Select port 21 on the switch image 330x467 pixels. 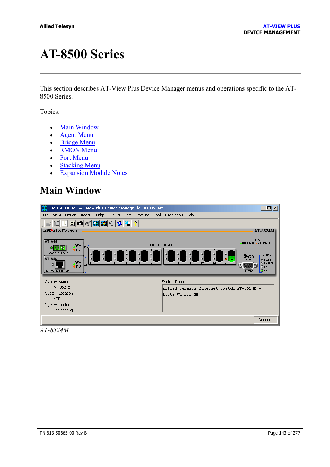coord(219,253)
